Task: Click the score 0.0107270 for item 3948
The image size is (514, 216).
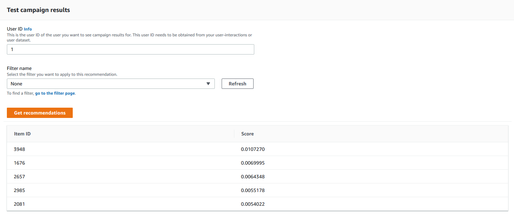Action: (252, 149)
